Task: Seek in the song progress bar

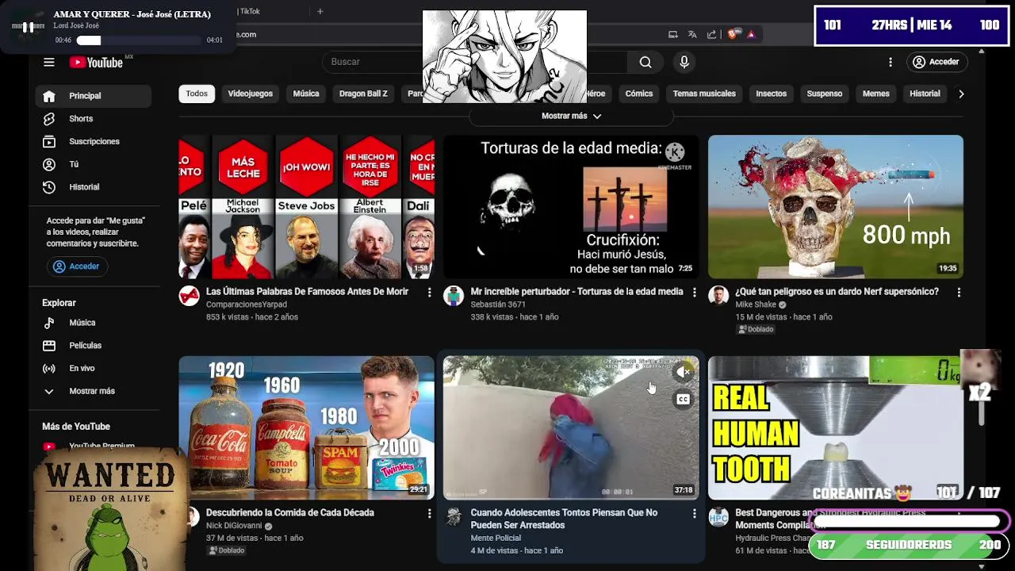Action: pos(140,40)
